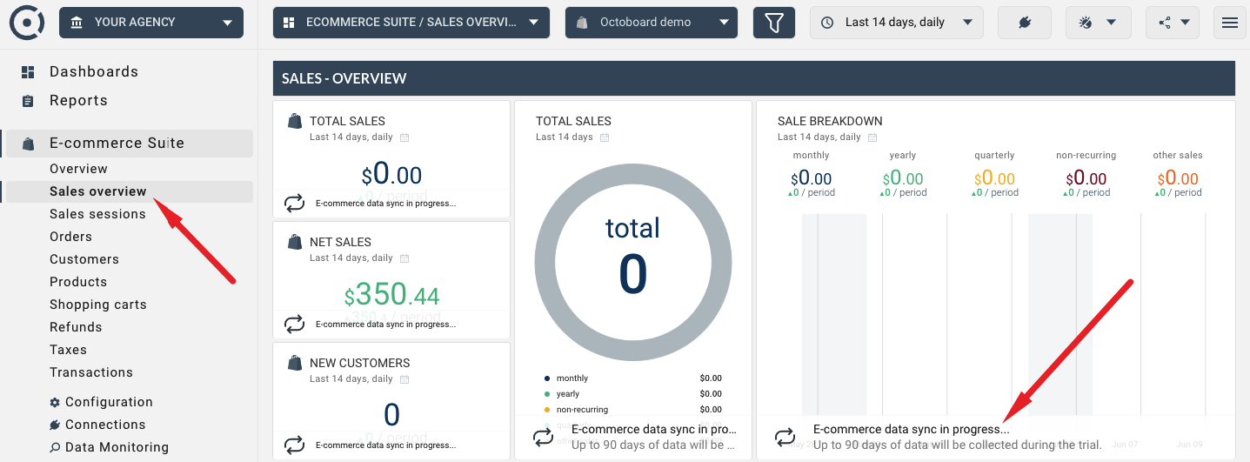Open the Octoboard demo client dropdown

point(652,22)
